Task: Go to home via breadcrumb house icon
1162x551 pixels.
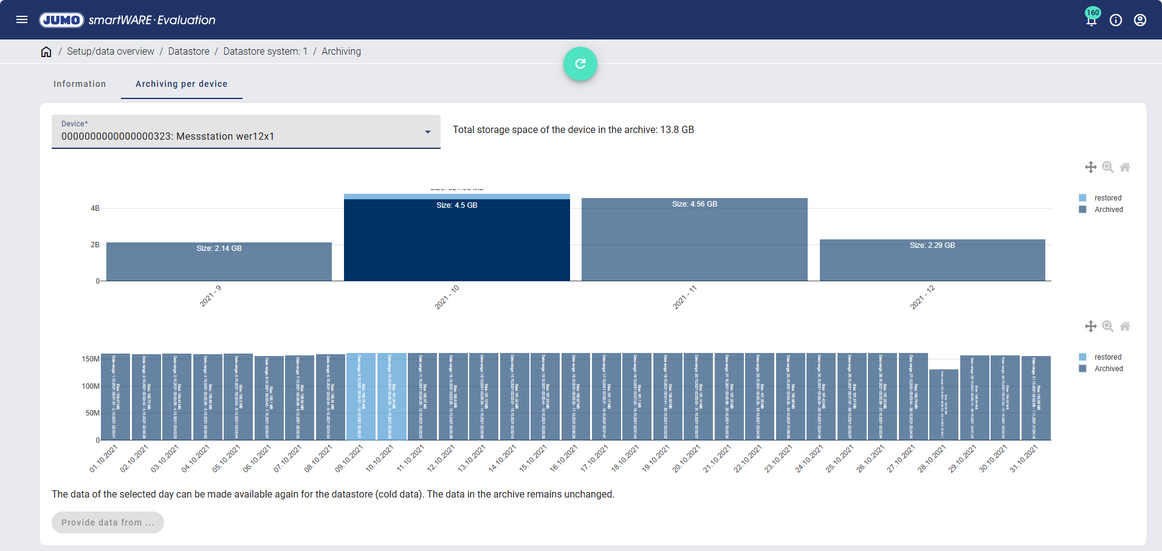Action: (46, 52)
